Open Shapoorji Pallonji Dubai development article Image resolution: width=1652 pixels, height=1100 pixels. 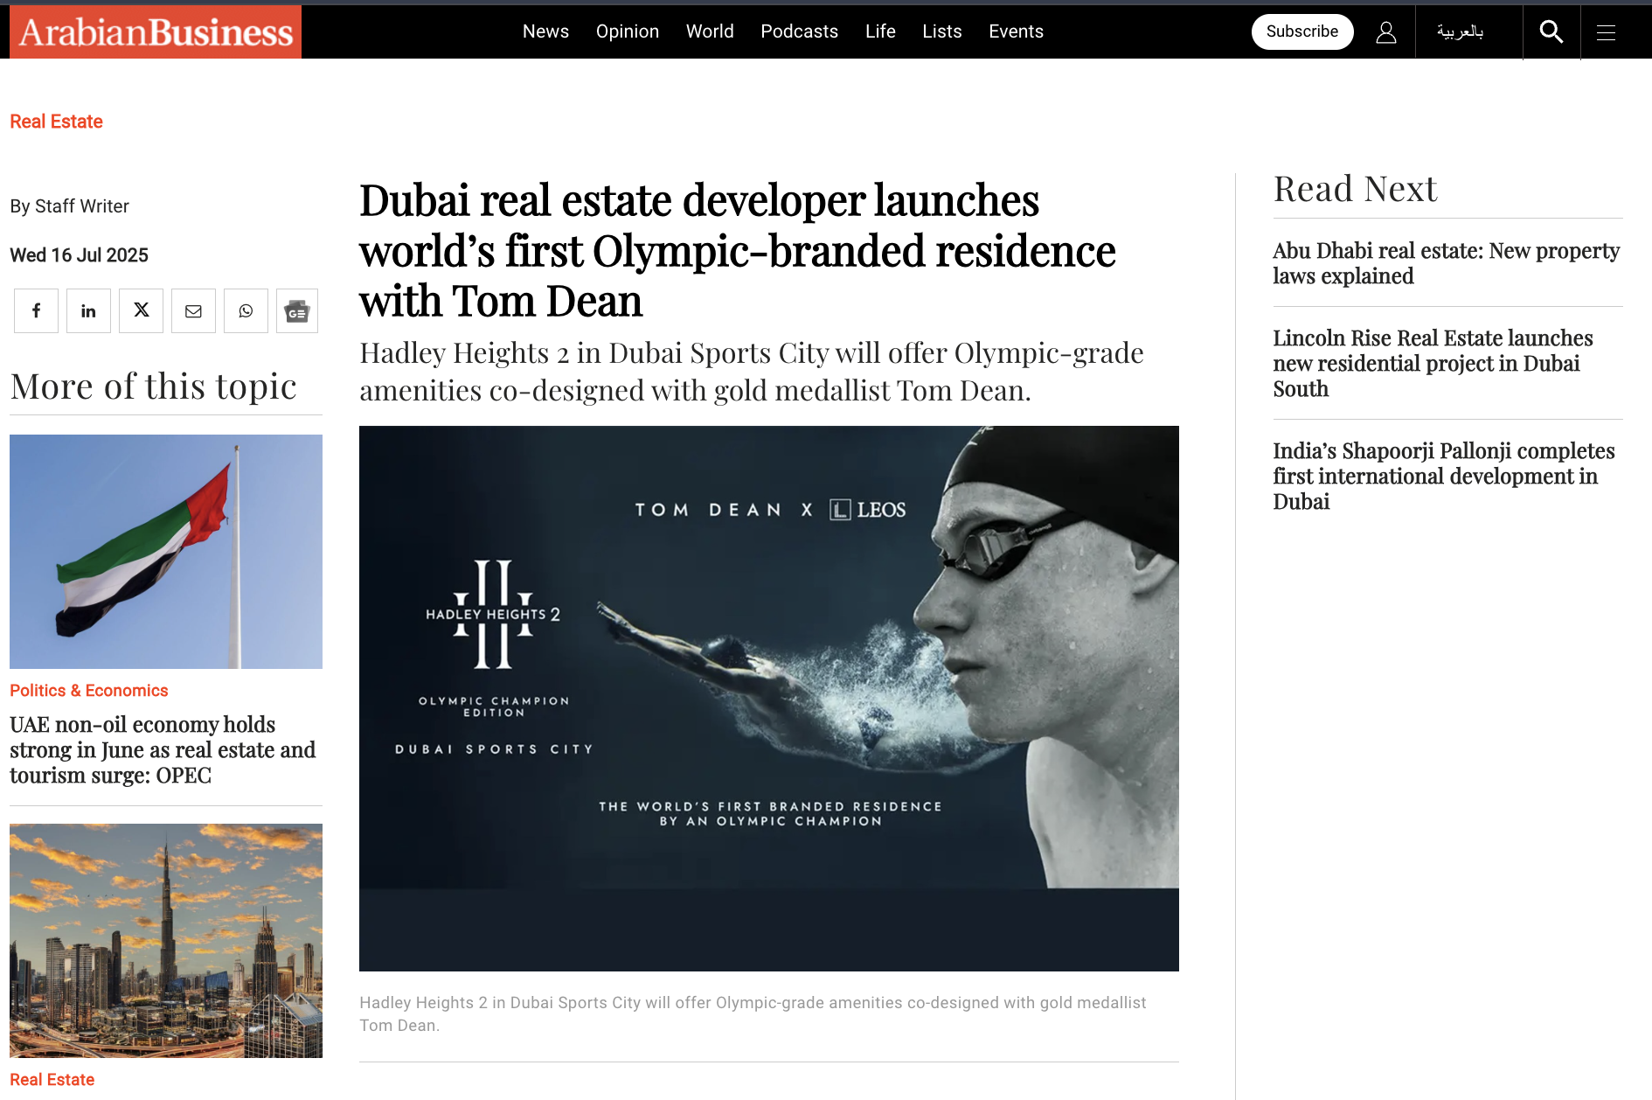click(1443, 476)
